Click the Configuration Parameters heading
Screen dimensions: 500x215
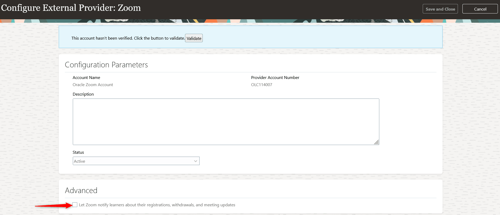click(x=106, y=65)
